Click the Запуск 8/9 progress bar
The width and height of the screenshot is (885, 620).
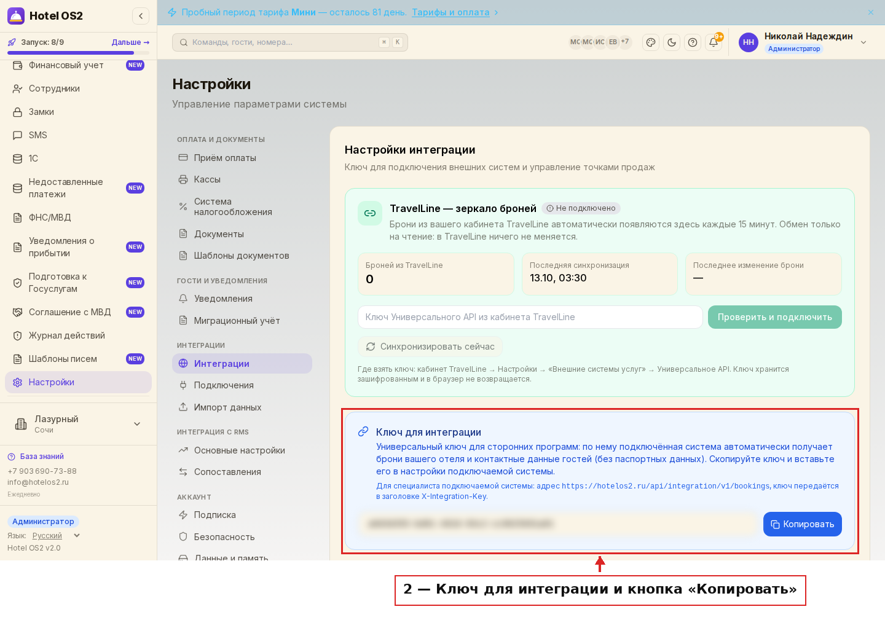78,53
